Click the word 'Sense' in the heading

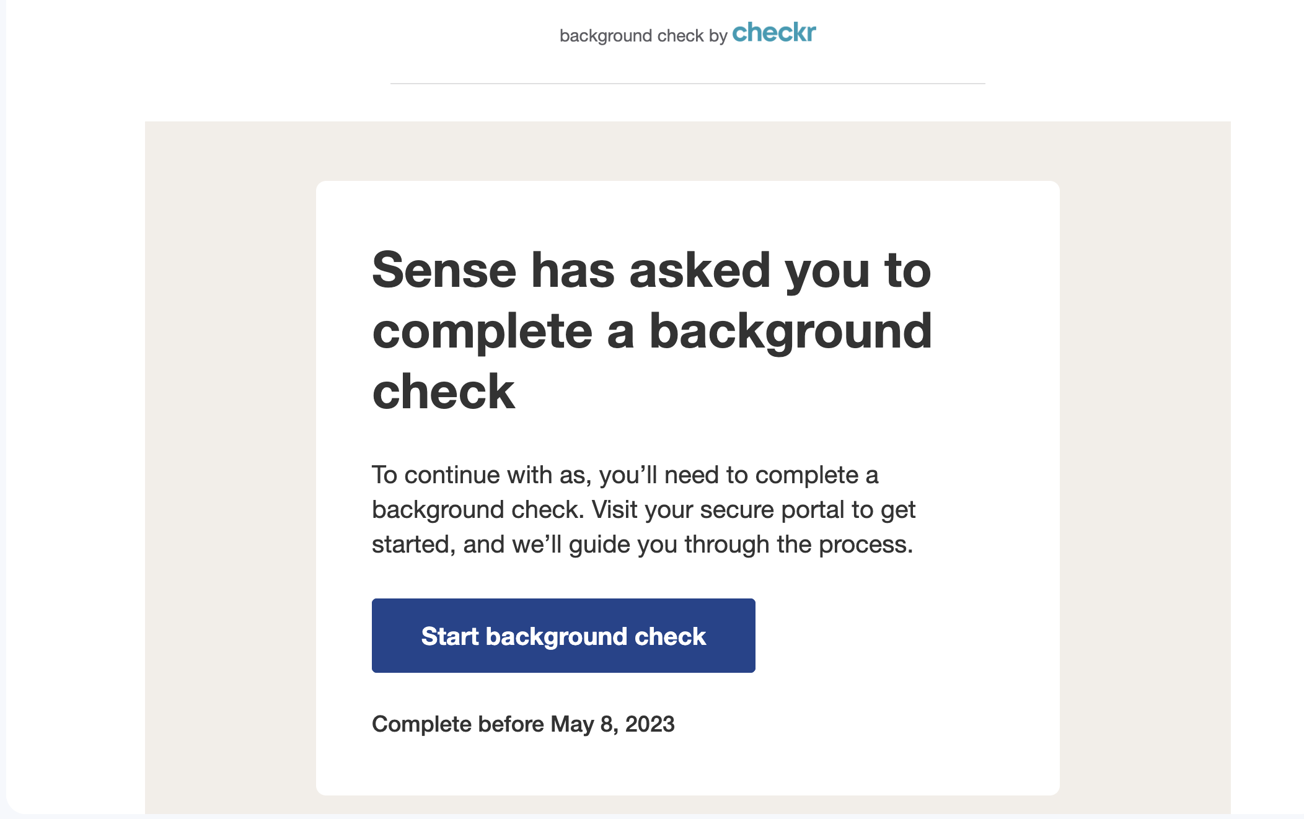[444, 271]
